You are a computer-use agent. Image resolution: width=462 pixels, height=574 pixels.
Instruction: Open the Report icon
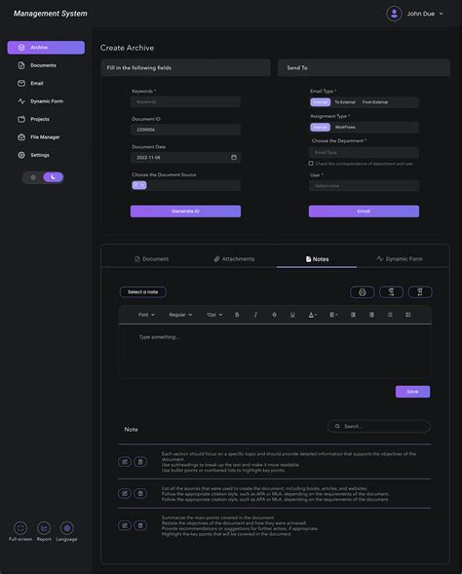point(44,528)
